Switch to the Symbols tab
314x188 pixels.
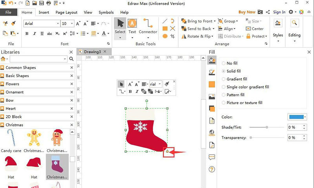106,12
